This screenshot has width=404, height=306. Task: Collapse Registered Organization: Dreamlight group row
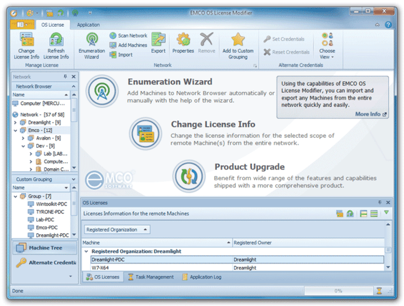(86, 251)
